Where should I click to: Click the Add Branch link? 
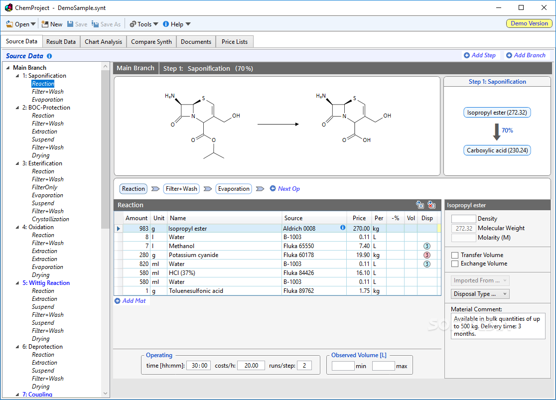click(x=526, y=55)
